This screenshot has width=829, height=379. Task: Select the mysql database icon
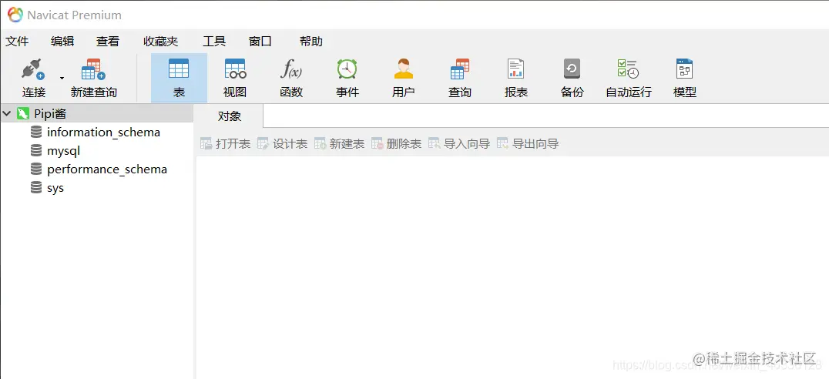pos(36,151)
